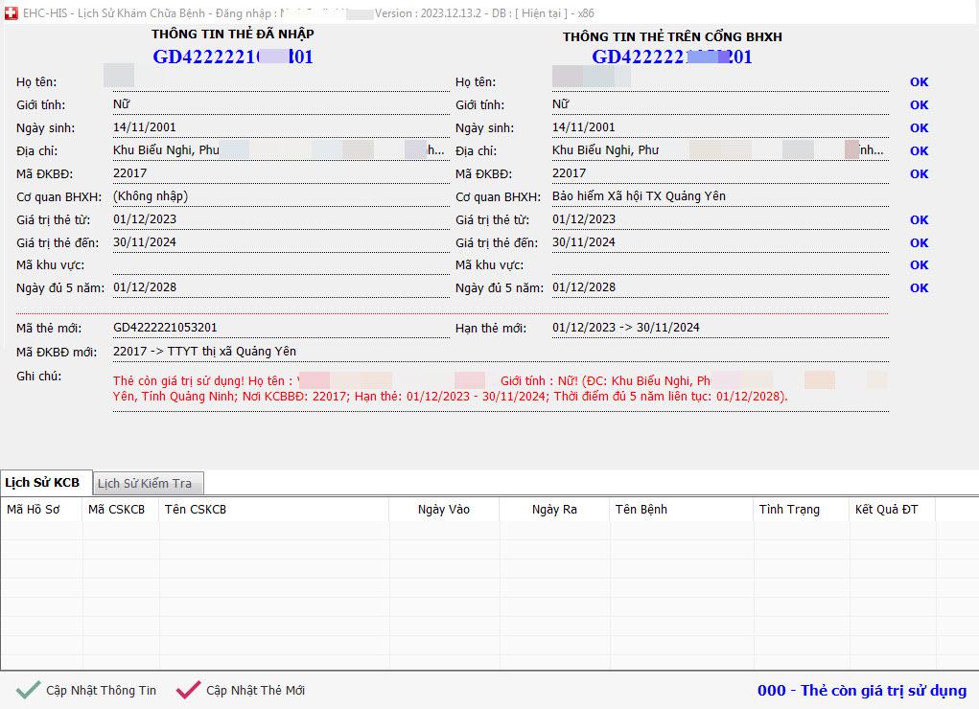Screen dimensions: 979x709
Task: Focus the empty Mã khu vực field on left
Action: (x=278, y=265)
